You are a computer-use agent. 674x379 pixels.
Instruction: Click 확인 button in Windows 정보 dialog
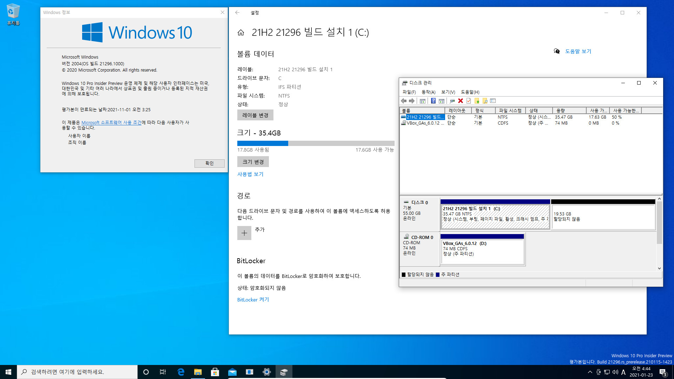coord(210,163)
